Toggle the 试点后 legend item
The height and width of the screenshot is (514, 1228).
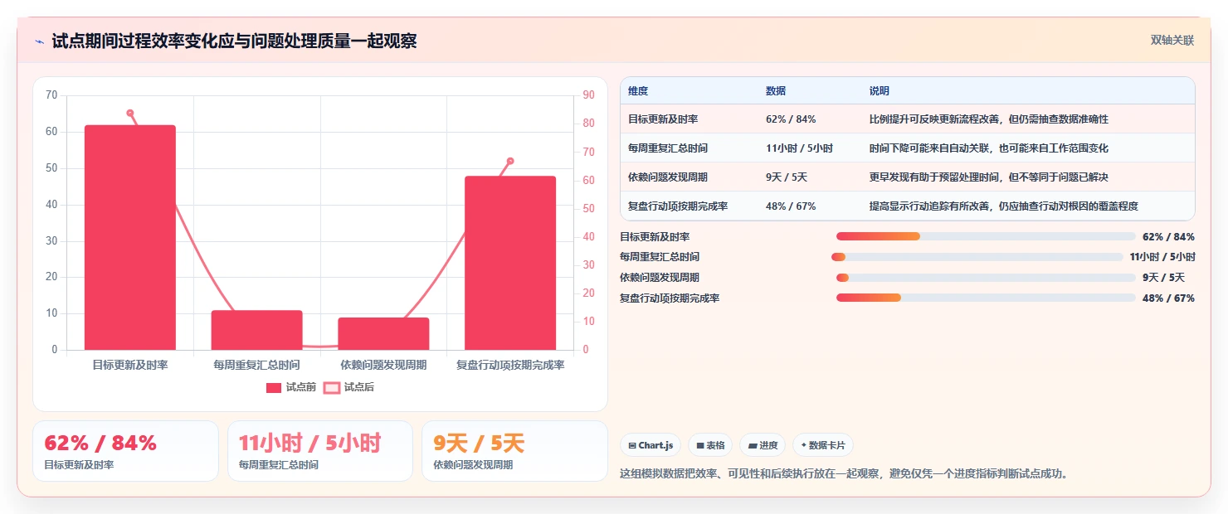click(x=348, y=387)
